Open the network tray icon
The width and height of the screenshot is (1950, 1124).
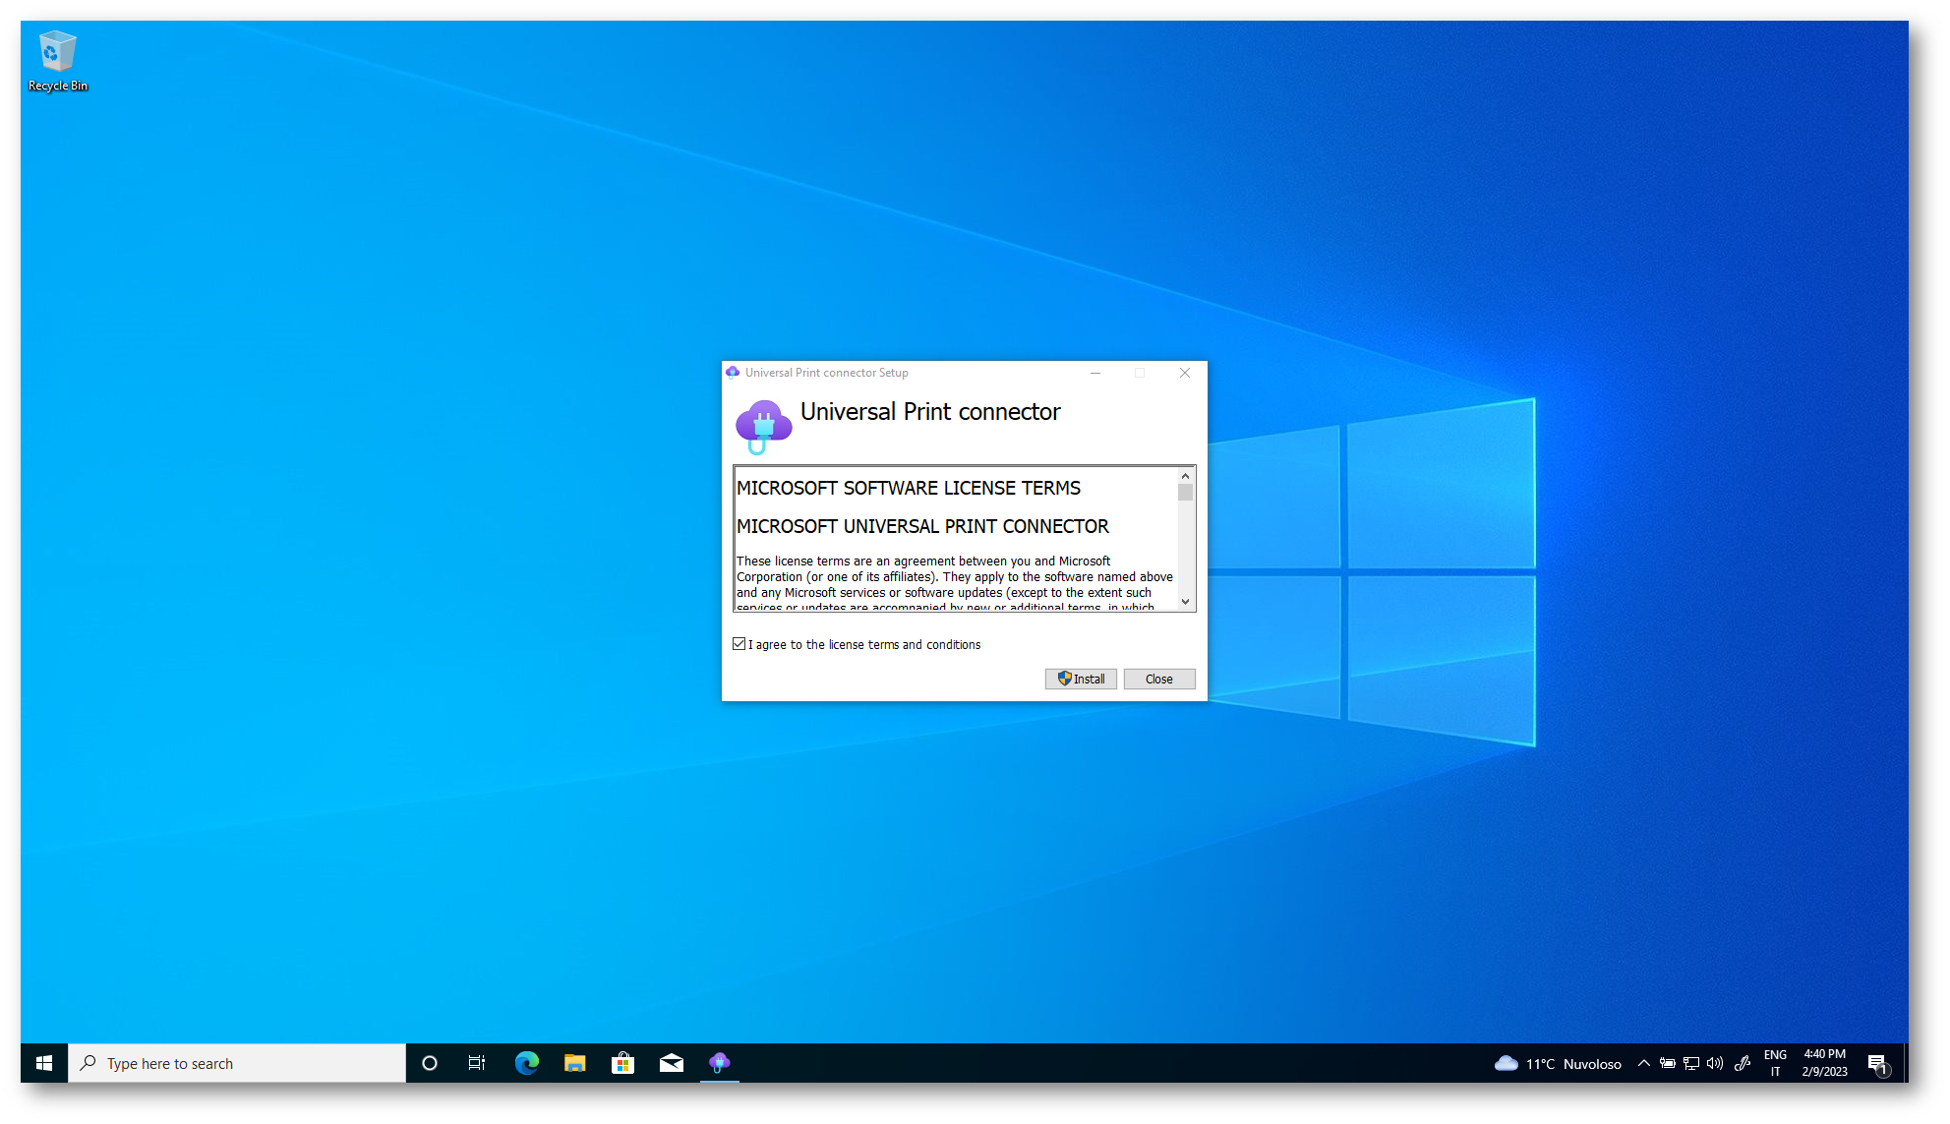tap(1691, 1063)
